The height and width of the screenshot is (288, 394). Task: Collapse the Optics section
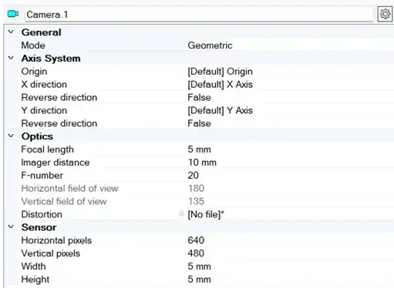[x=11, y=136]
